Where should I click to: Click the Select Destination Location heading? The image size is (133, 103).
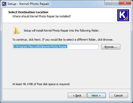[28, 12]
